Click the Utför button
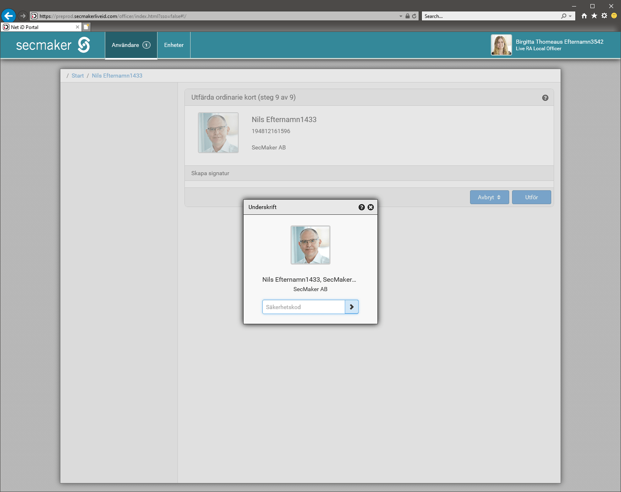The width and height of the screenshot is (621, 492). (x=531, y=197)
